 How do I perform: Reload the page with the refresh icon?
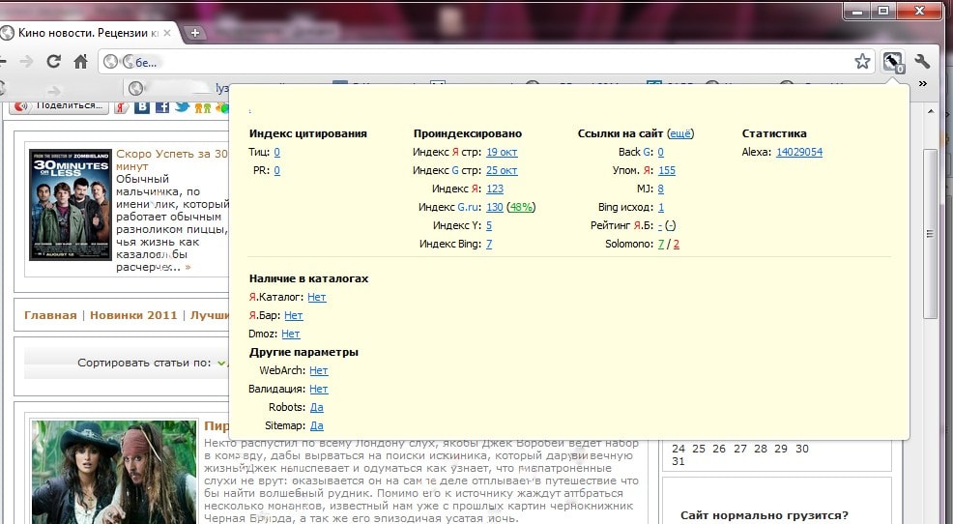tap(54, 61)
